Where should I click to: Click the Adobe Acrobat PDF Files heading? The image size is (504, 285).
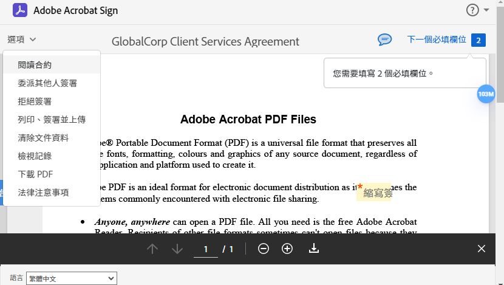(x=248, y=119)
